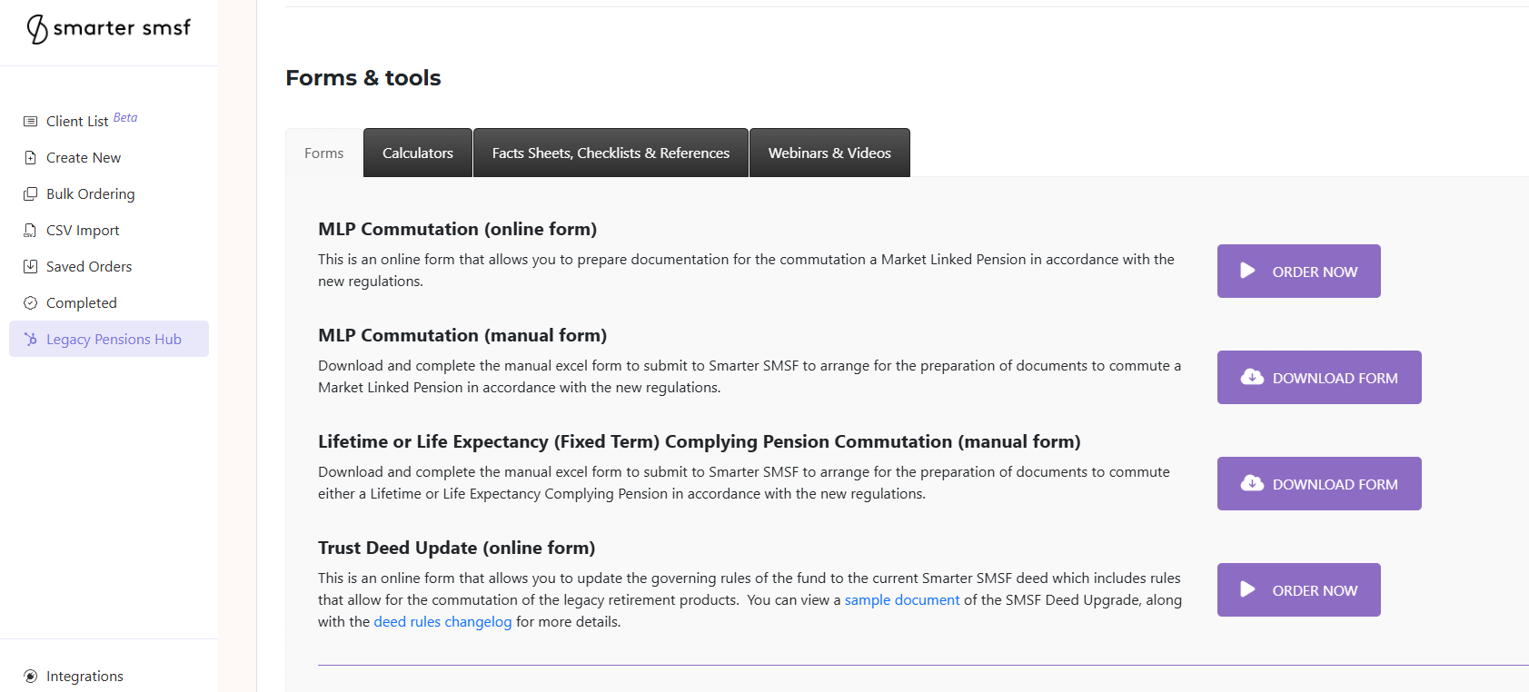The image size is (1529, 692).
Task: Click the play icon on Trust Deed Order Now
Action: coord(1248,589)
